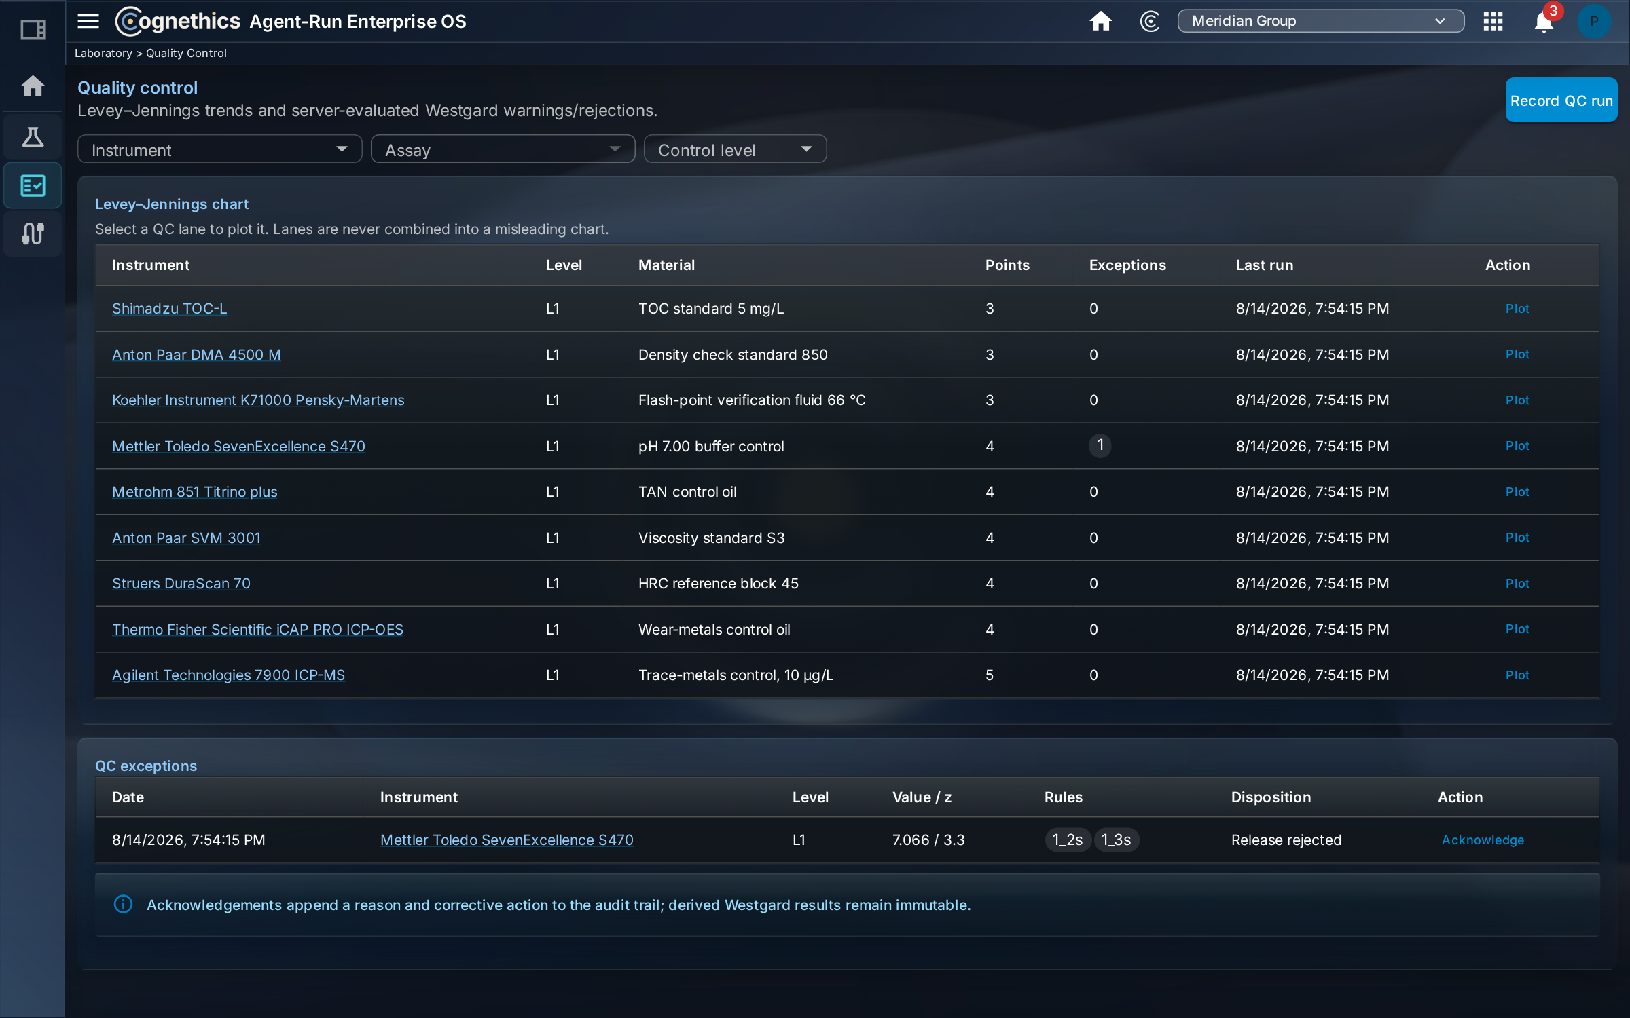Screen dimensions: 1630x1018
Task: Click the Quality control page title
Action: pos(137,88)
